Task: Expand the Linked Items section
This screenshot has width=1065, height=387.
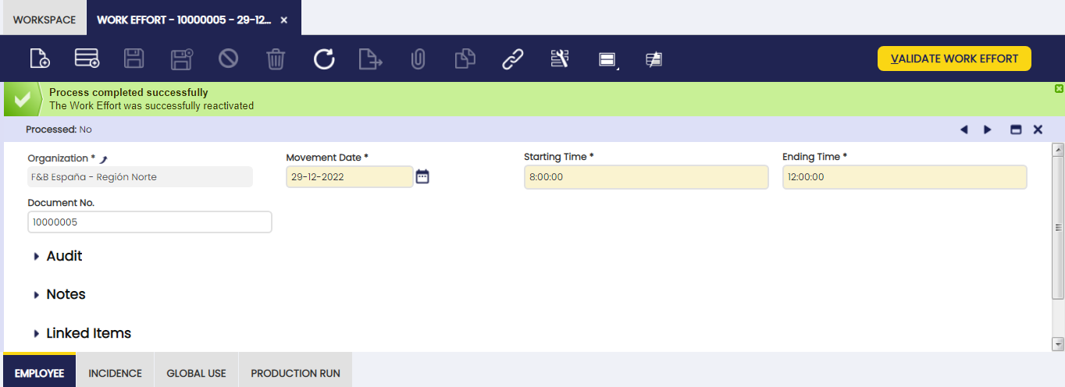Action: coord(88,333)
